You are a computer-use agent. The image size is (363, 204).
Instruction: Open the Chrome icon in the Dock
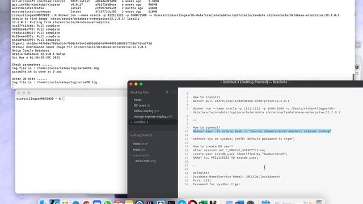pos(86,203)
